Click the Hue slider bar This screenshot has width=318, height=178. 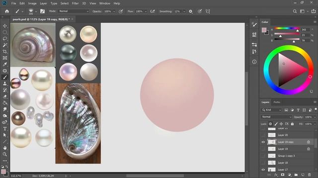[287, 28]
